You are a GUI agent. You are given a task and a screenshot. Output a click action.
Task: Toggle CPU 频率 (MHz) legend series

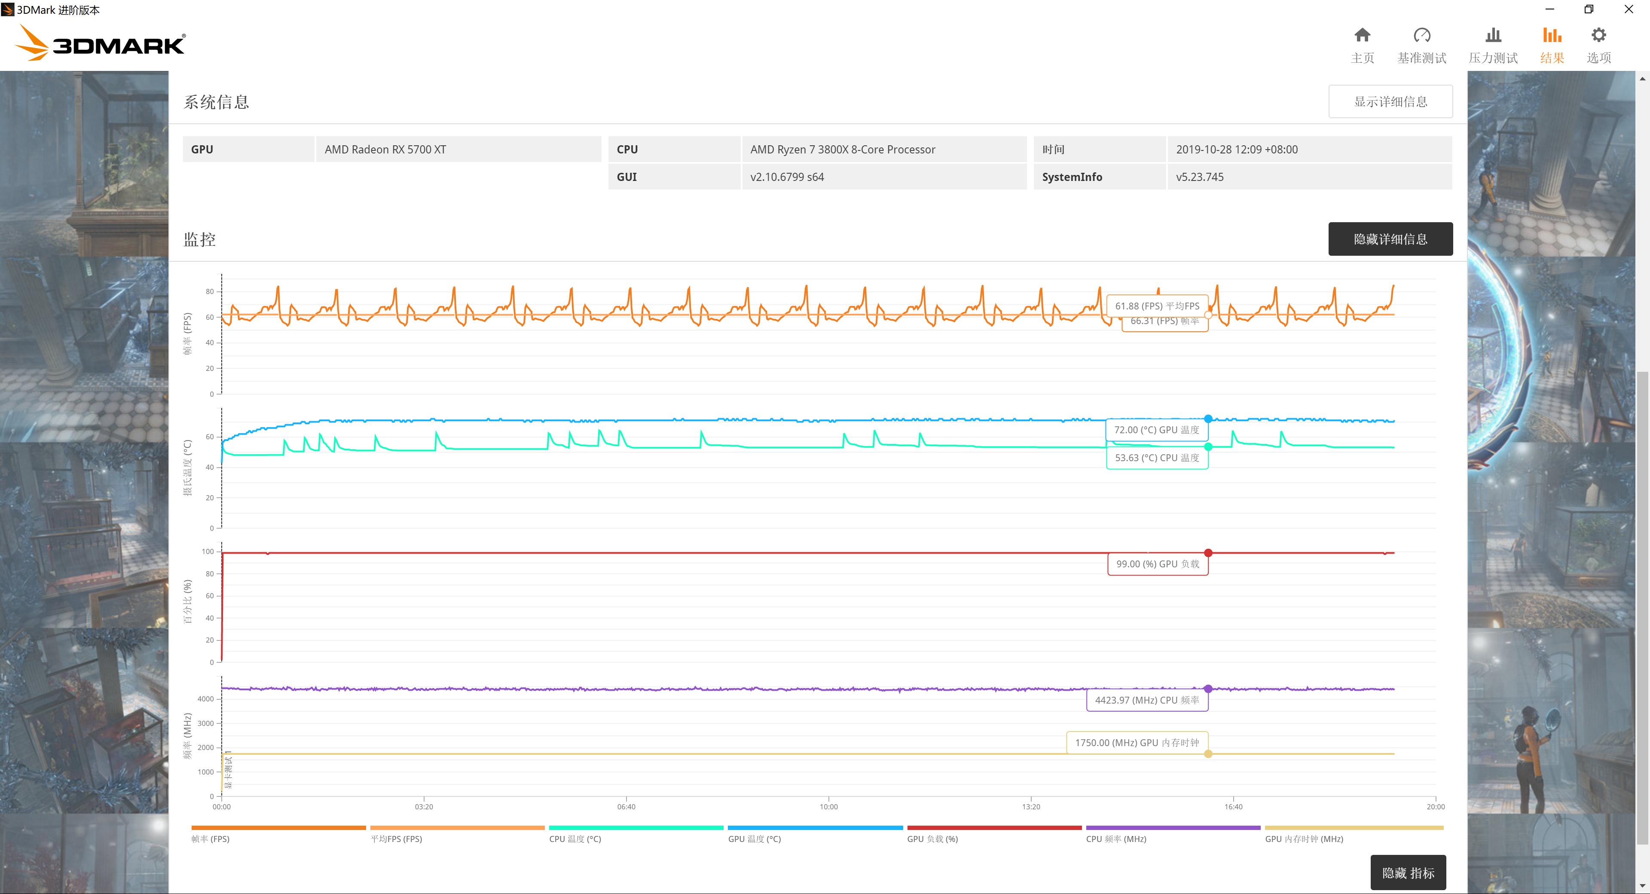(1116, 839)
